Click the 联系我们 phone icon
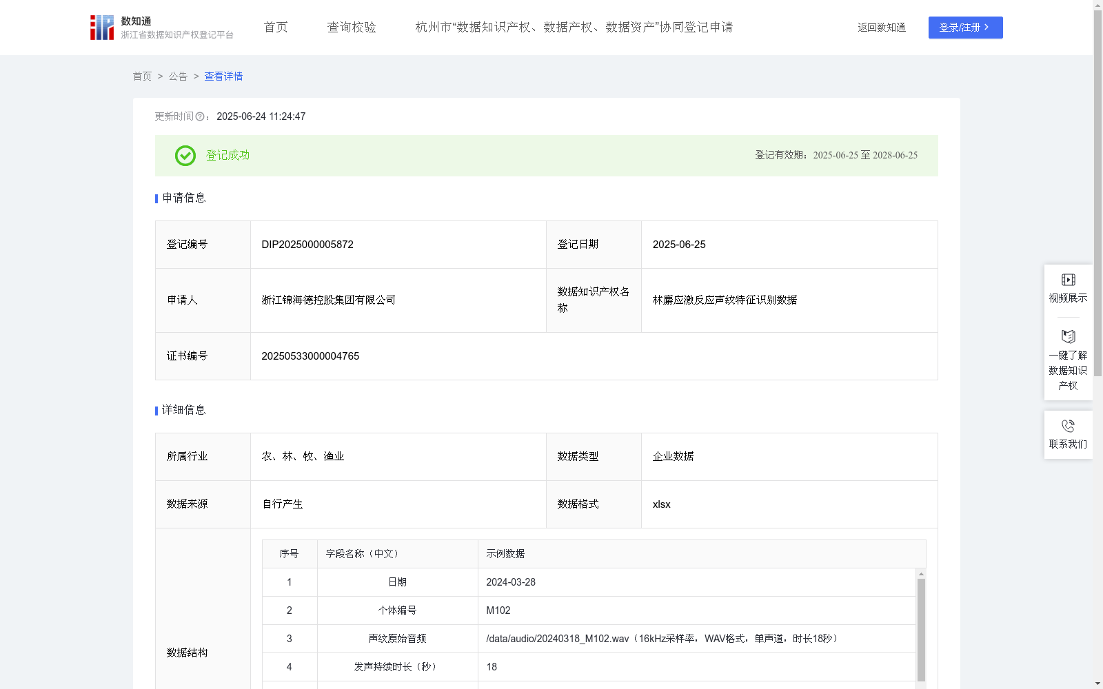 (1068, 426)
